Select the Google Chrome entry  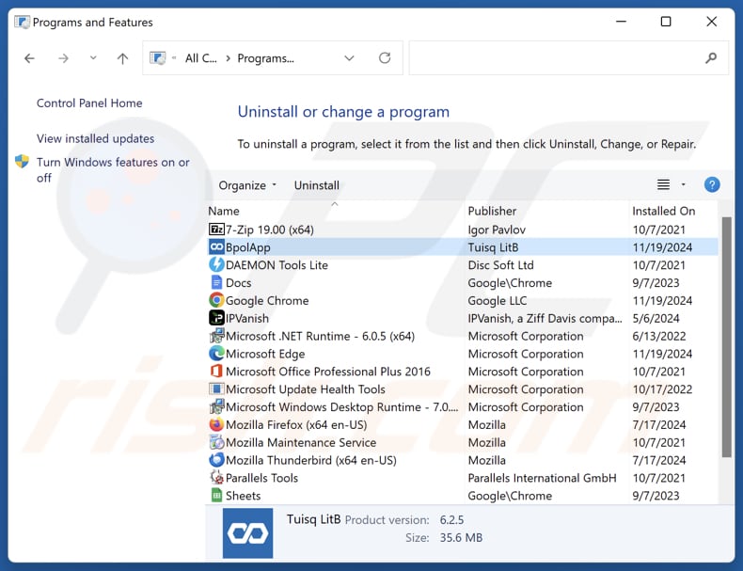pyautogui.click(x=267, y=300)
